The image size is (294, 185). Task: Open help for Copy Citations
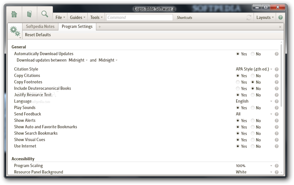click(277, 76)
